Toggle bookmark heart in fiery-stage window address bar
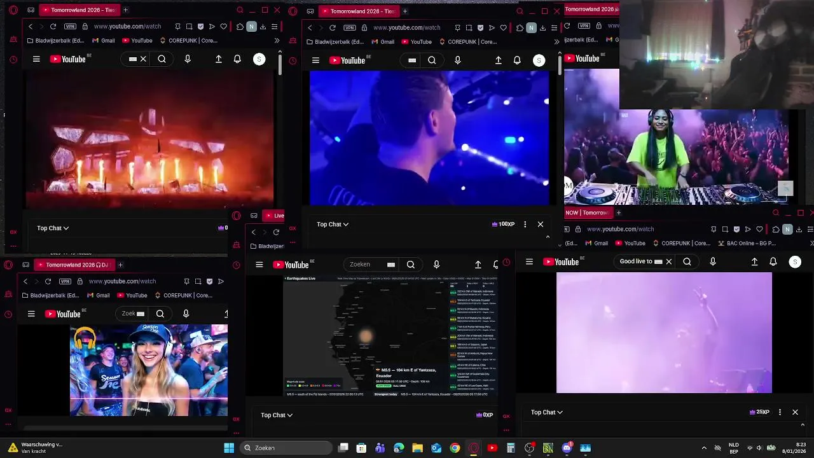The width and height of the screenshot is (814, 458). point(223,27)
